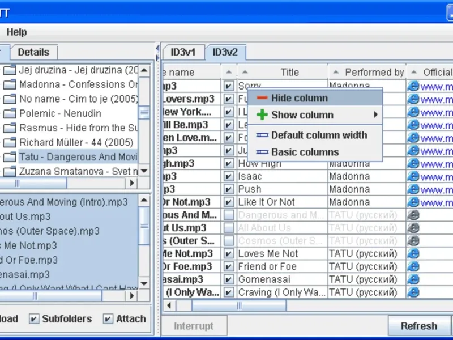
Task: Click sort arrow on Title column header
Action: (245, 72)
